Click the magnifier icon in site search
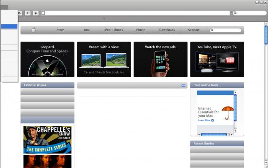The height and width of the screenshot is (168, 268). [212, 30]
